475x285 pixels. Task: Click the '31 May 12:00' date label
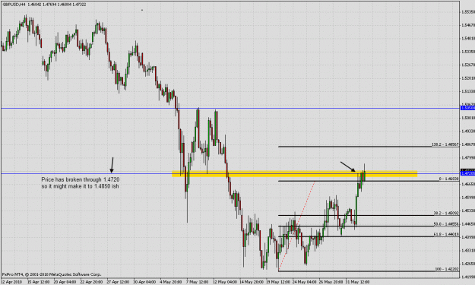357,282
